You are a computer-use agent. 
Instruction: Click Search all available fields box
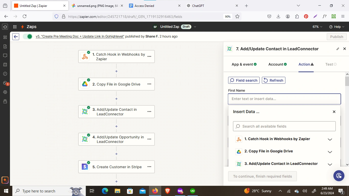pyautogui.click(x=284, y=126)
